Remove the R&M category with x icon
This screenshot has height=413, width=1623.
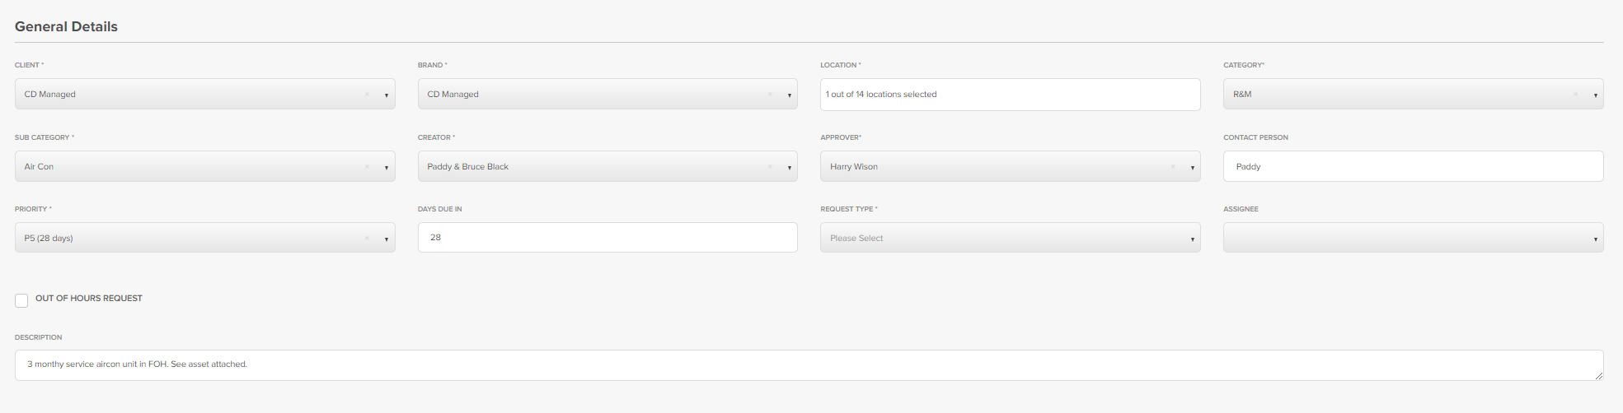[x=1575, y=95]
